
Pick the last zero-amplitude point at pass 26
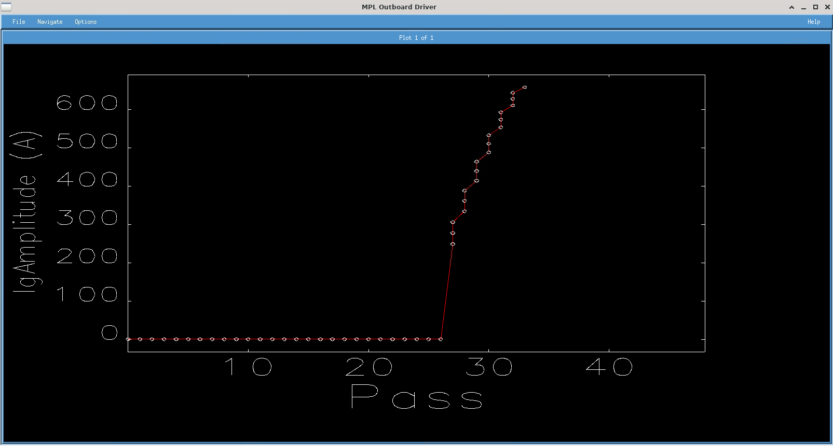pos(441,339)
